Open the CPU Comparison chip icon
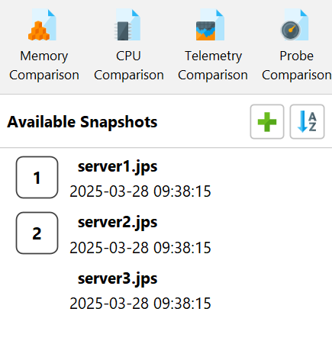The height and width of the screenshot is (360, 332). click(127, 24)
